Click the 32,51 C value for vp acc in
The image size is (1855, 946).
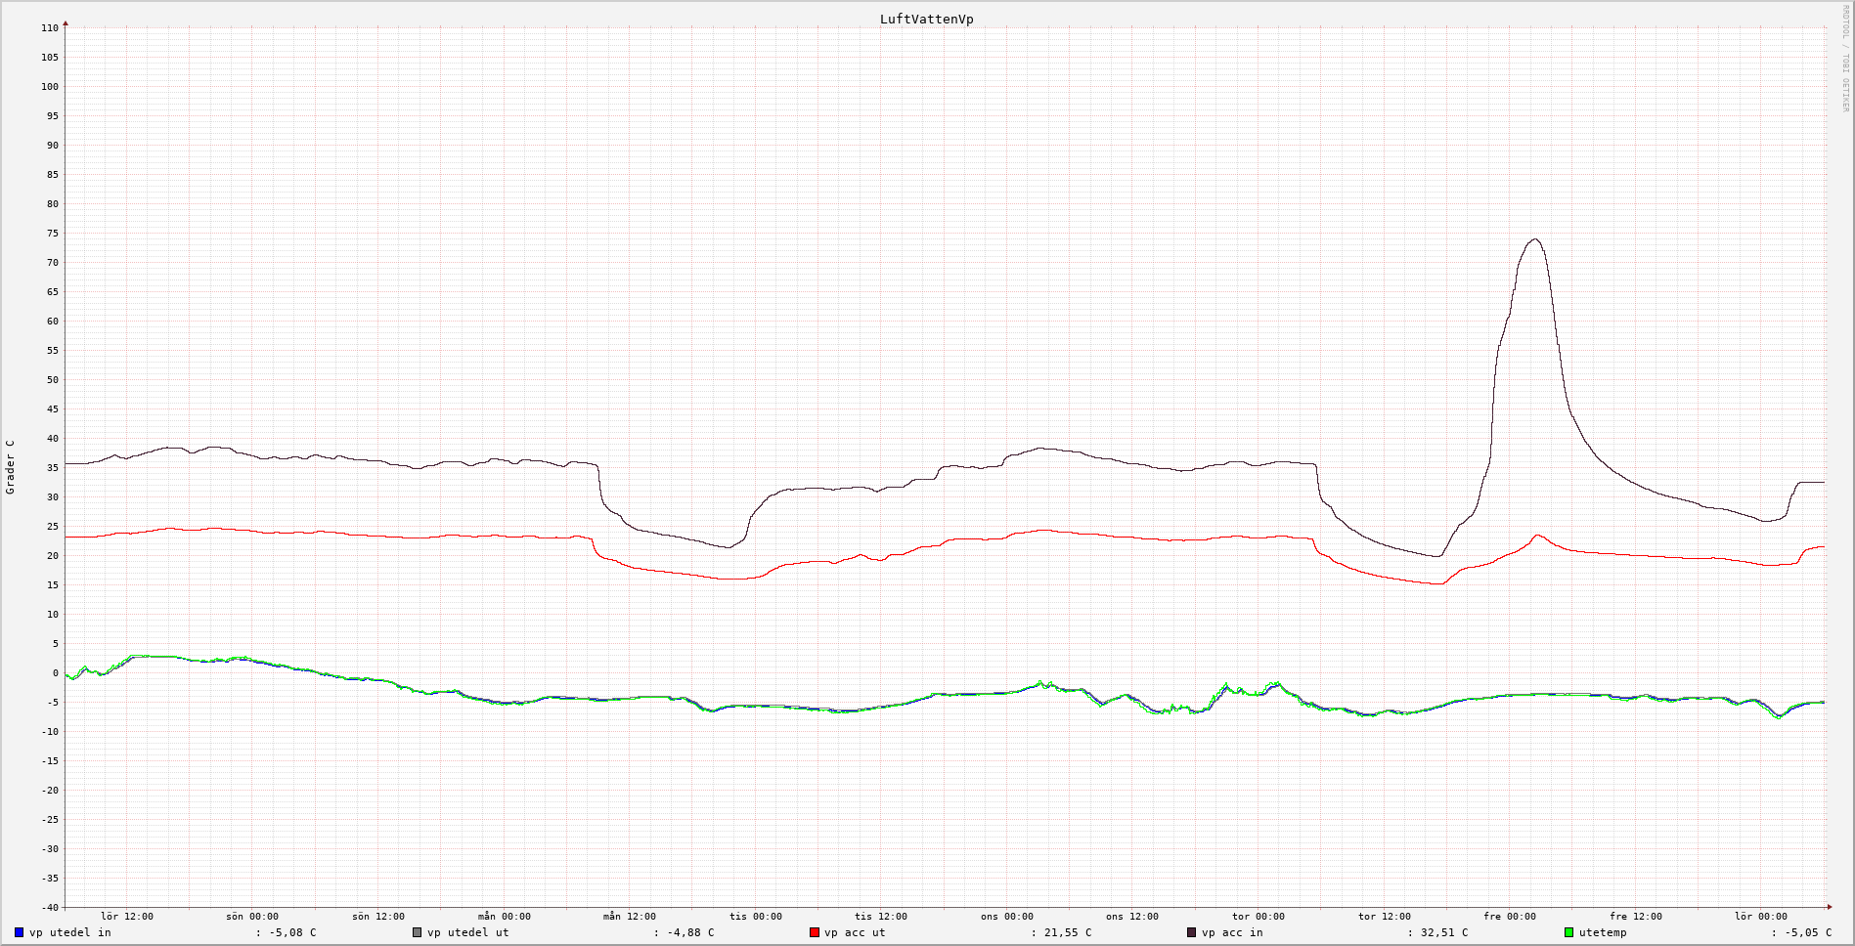[x=1443, y=932]
